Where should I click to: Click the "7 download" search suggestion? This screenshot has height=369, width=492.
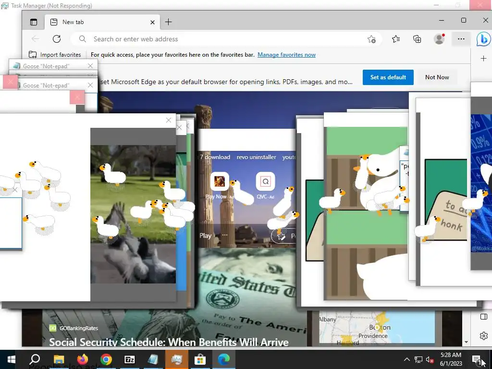[x=215, y=157]
